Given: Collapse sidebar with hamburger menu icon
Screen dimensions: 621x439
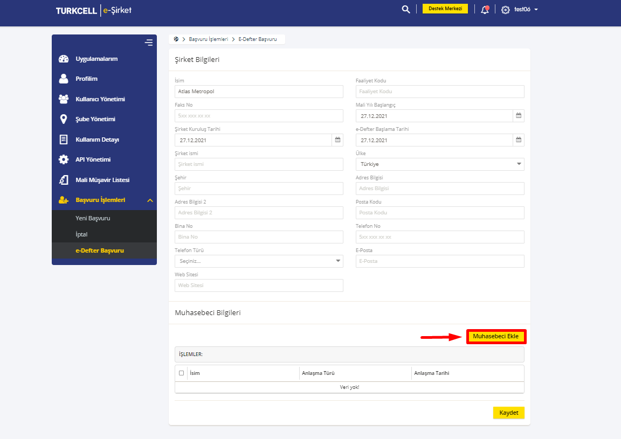Looking at the screenshot, I should coord(149,43).
